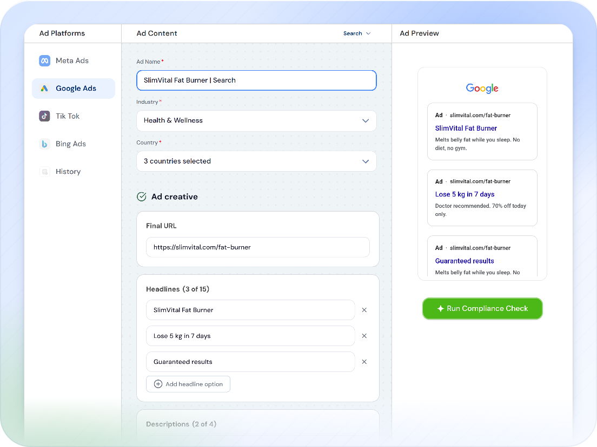The image size is (597, 447).
Task: Expand the Country selection dropdown
Action: click(257, 161)
